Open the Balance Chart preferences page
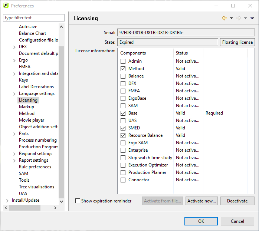The image size is (259, 231). click(x=32, y=33)
